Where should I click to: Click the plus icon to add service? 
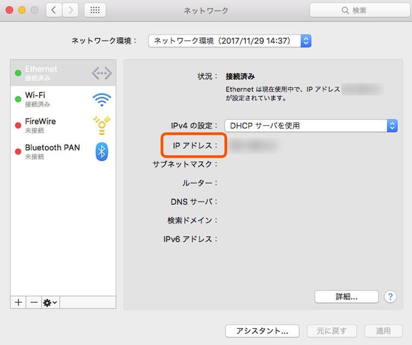tap(18, 302)
